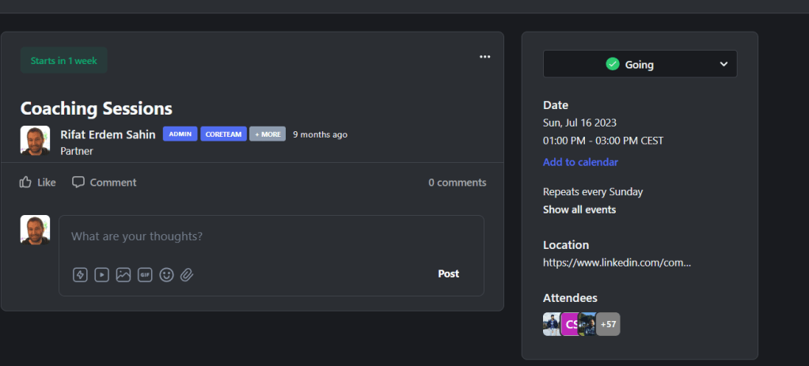Open the LinkedIn location link
The image size is (809, 366).
coord(617,262)
